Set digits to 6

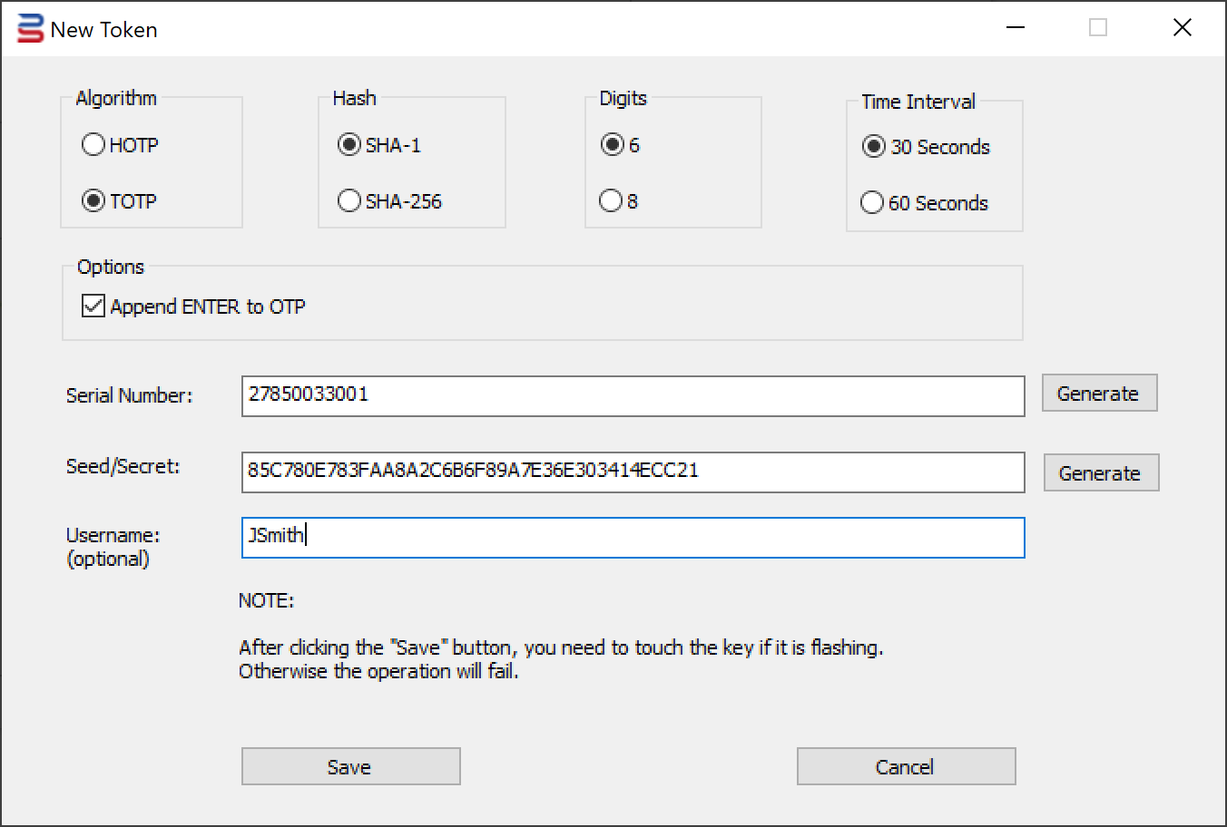pos(613,145)
